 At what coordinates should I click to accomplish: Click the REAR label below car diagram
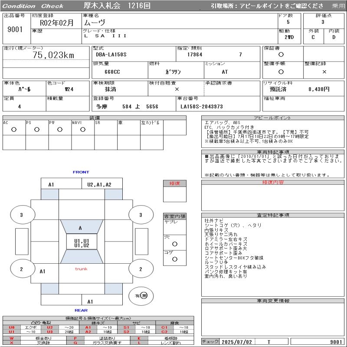[81, 311]
